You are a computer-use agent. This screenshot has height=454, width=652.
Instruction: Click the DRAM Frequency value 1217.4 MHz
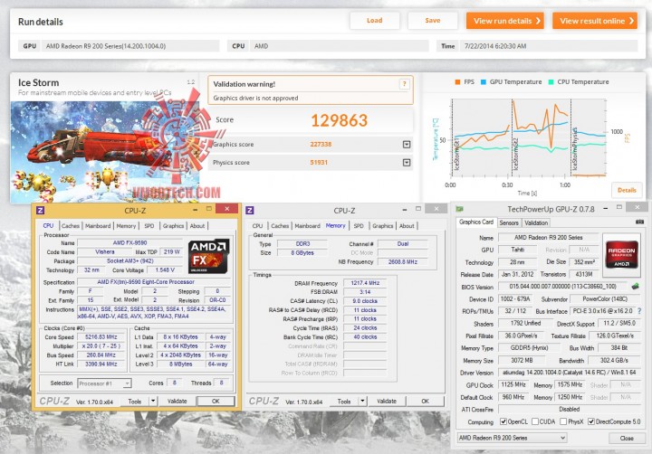pos(365,283)
